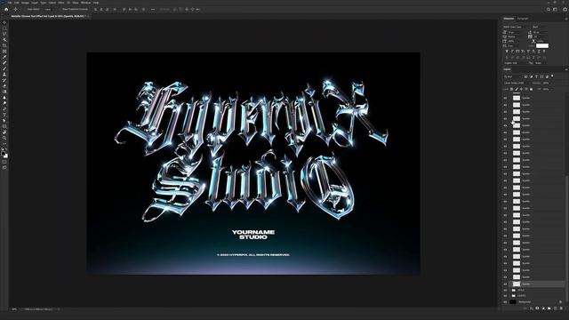
Task: Apply Faux Bold in Character panel
Action: point(507,52)
